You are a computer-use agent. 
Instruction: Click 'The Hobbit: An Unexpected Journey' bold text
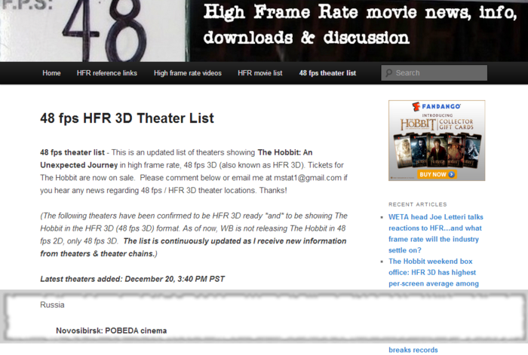[176, 158]
